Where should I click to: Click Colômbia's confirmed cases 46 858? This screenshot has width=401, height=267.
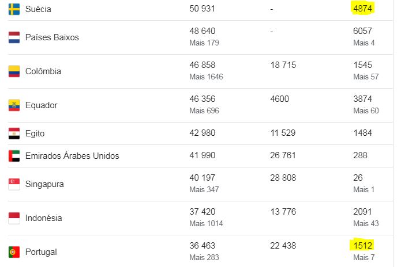[203, 65]
